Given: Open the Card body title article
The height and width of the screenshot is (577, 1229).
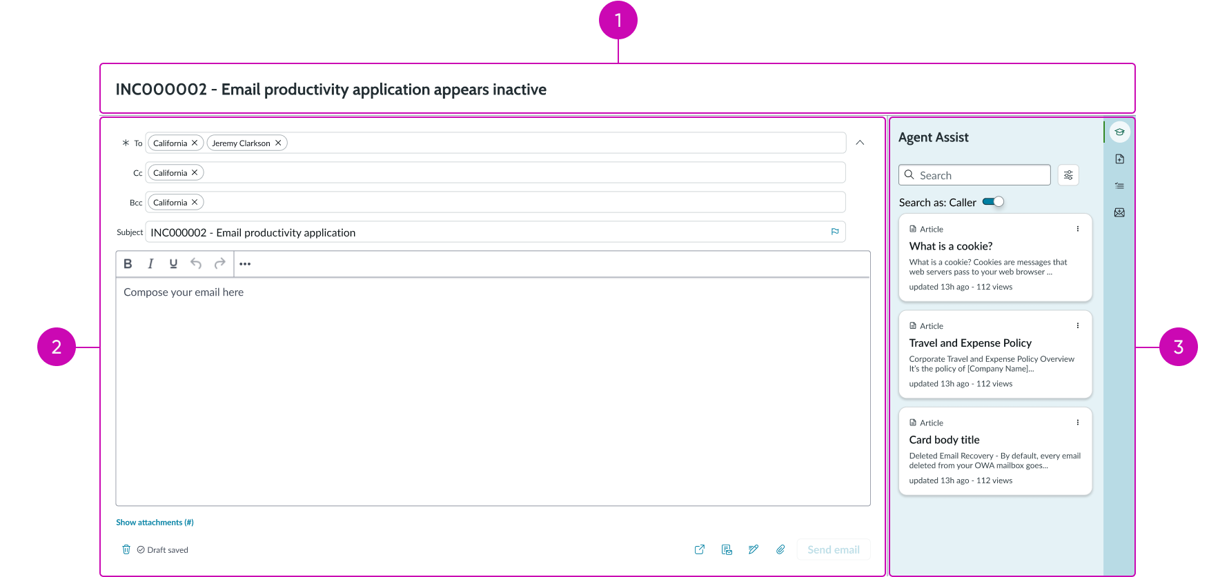Looking at the screenshot, I should [995, 451].
